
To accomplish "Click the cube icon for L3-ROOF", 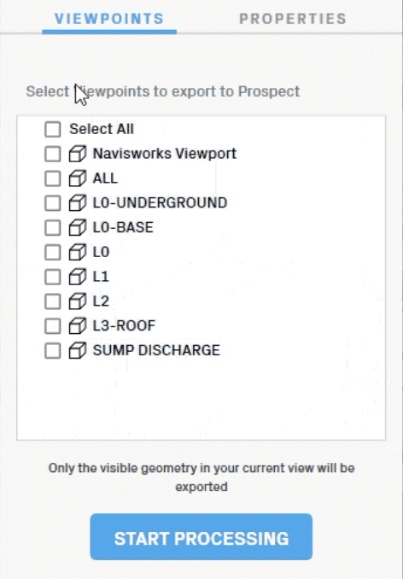I will 78,325.
